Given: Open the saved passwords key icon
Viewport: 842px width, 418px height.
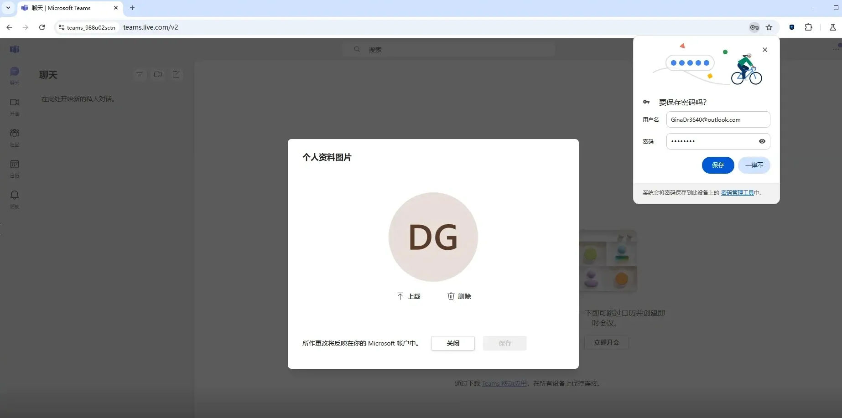Looking at the screenshot, I should 754,27.
